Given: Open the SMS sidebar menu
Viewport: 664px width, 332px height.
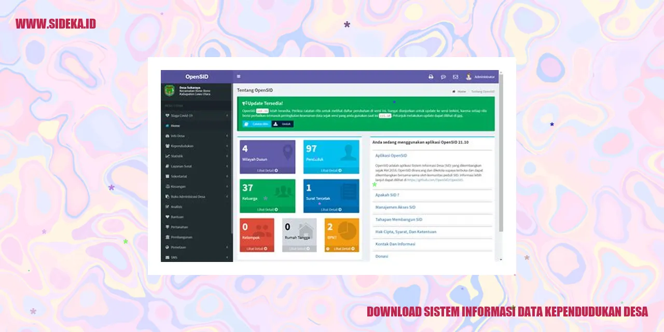Looking at the screenshot, I should [197, 257].
